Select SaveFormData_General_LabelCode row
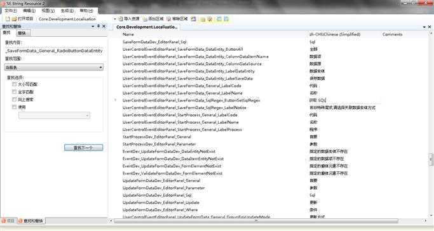The width and height of the screenshot is (434, 231). point(182,86)
